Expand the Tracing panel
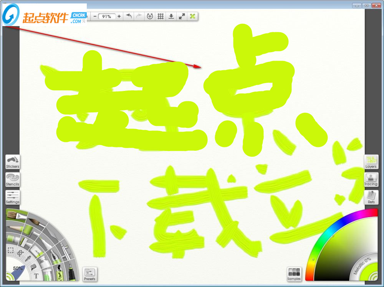Image resolution: width=384 pixels, height=287 pixels. 371,179
